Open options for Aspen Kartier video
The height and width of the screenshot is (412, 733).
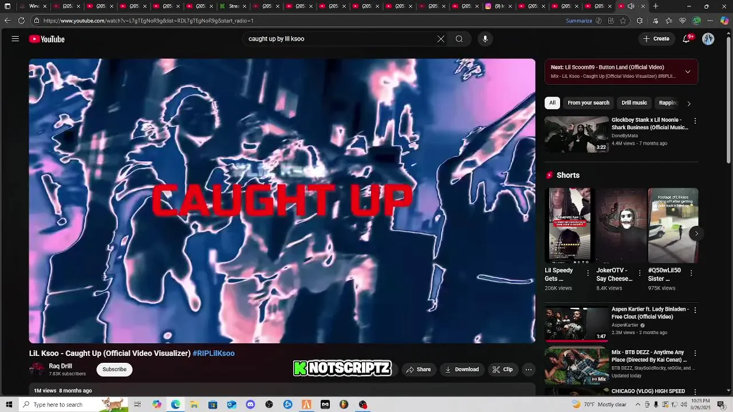pos(695,310)
